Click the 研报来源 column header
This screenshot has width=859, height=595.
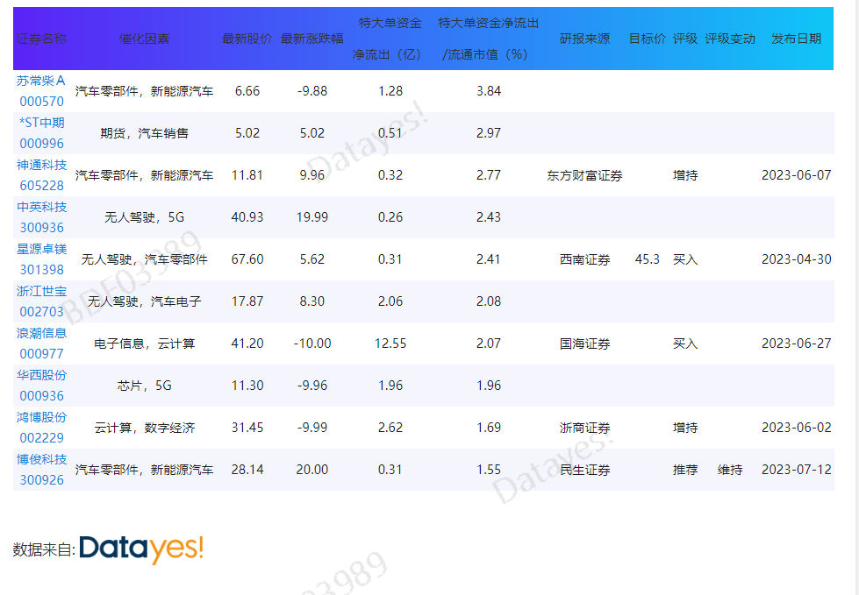coord(584,39)
